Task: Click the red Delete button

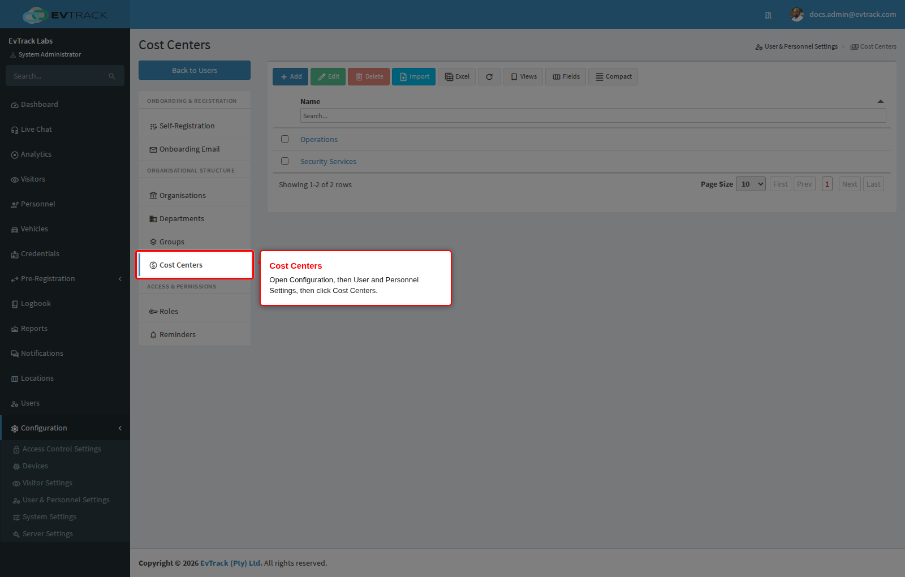Action: point(369,77)
